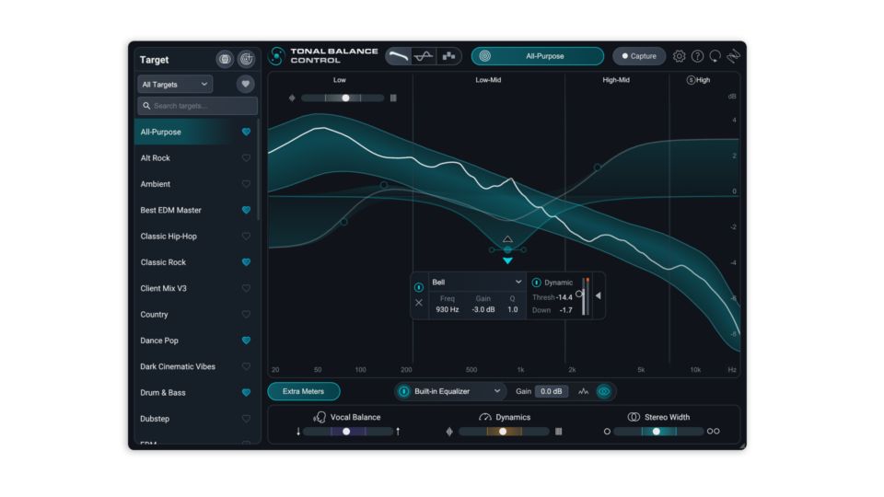Open the Built-in Equalizer dropdown
Viewport: 884px width, 497px height.
449,391
